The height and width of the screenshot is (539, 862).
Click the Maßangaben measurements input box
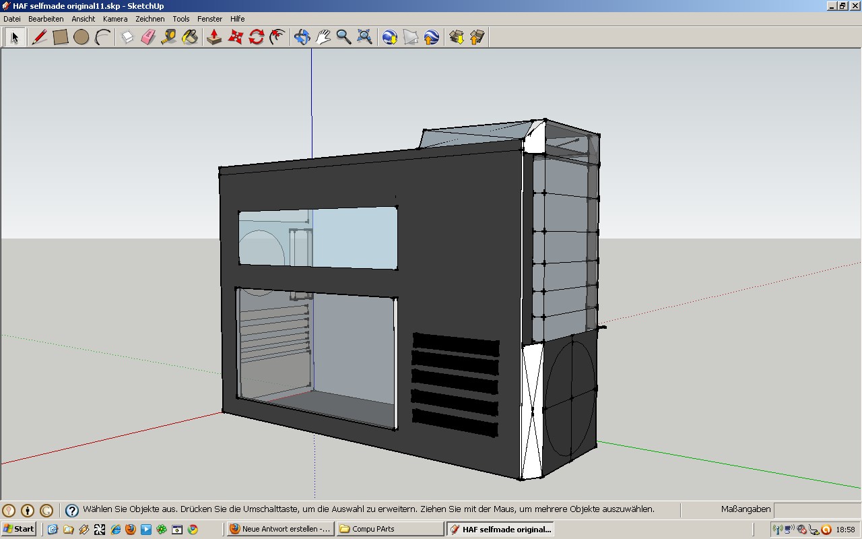coord(816,509)
